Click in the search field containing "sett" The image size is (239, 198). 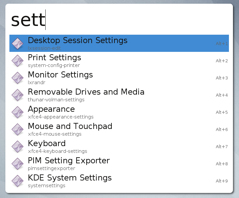pos(117,20)
